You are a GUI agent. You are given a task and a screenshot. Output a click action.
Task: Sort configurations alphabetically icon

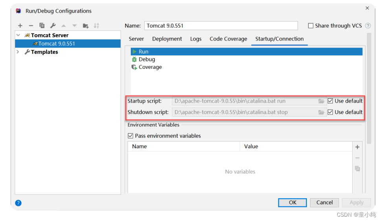tap(96, 26)
